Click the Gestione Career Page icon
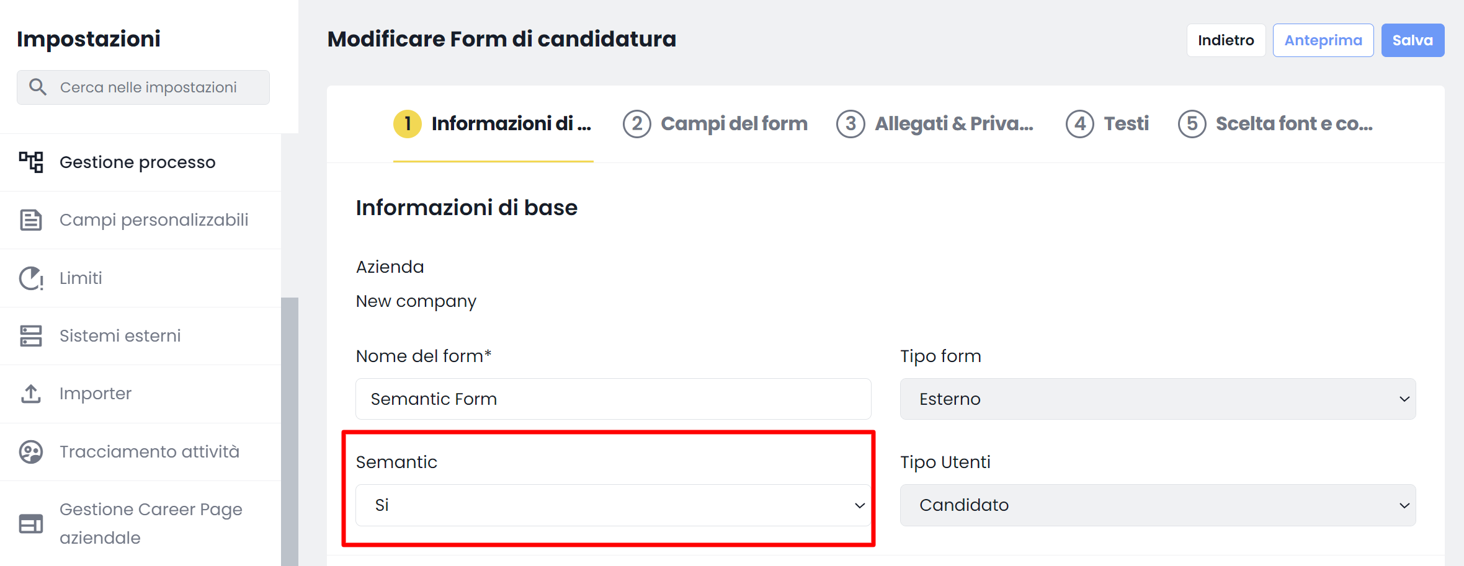 pos(31,524)
